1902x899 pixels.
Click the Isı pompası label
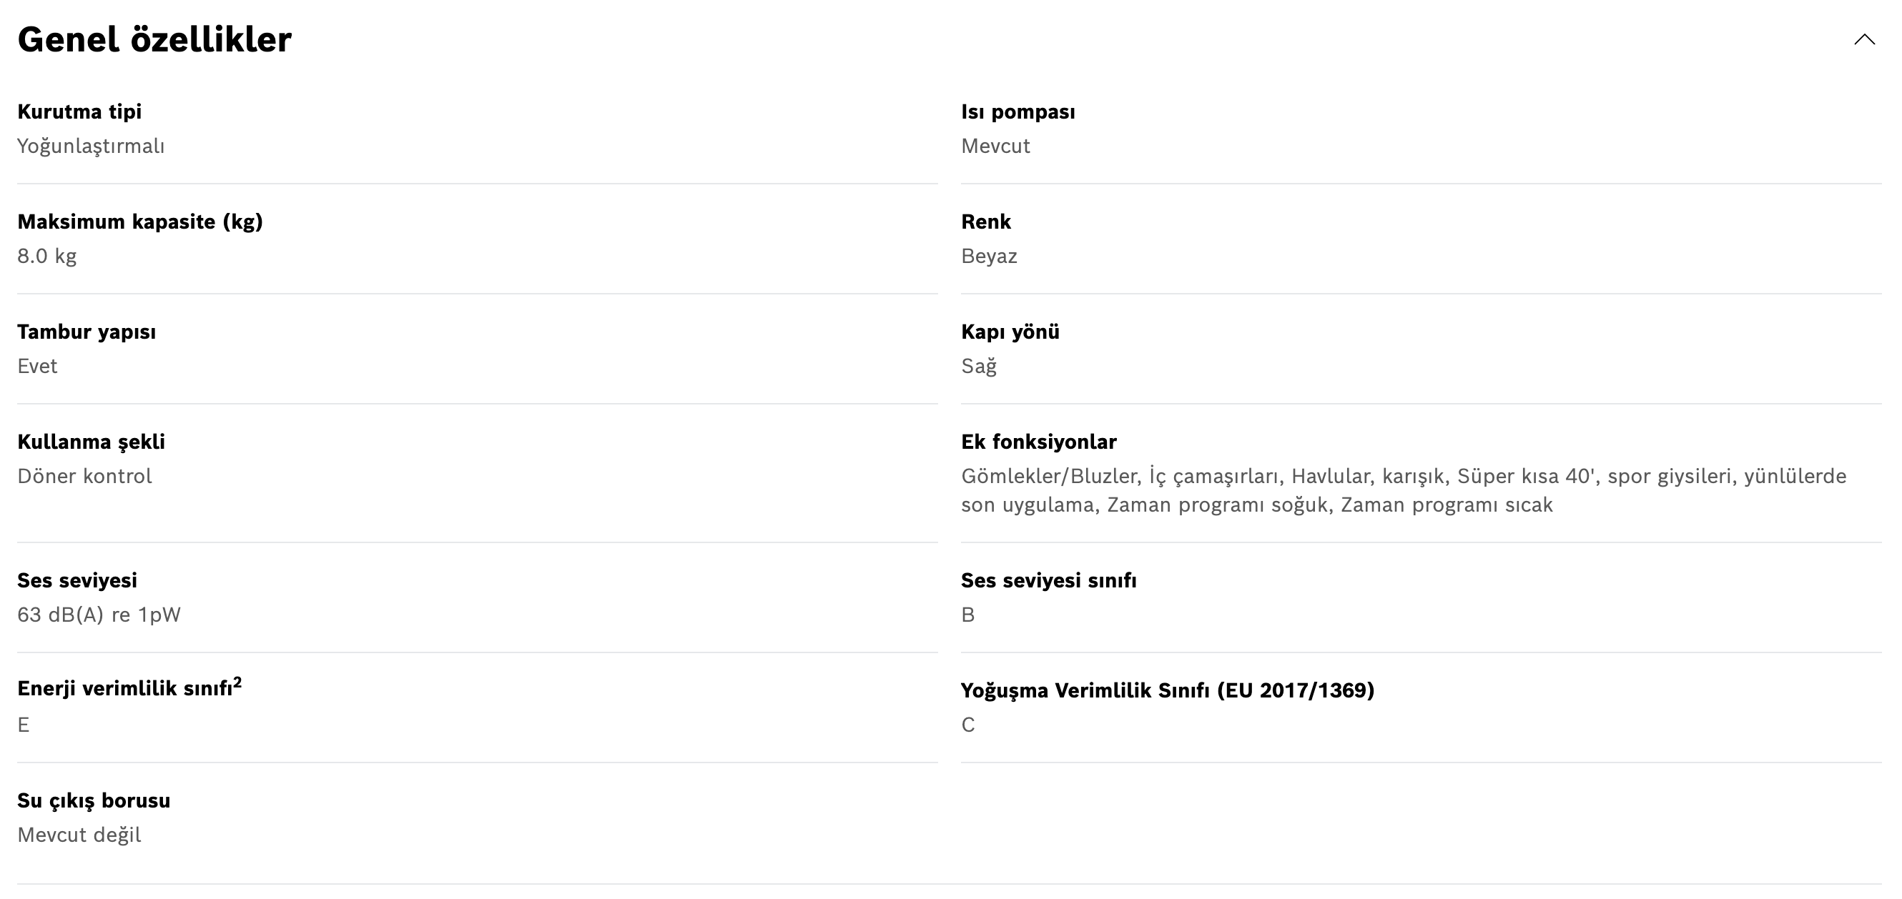(1017, 112)
